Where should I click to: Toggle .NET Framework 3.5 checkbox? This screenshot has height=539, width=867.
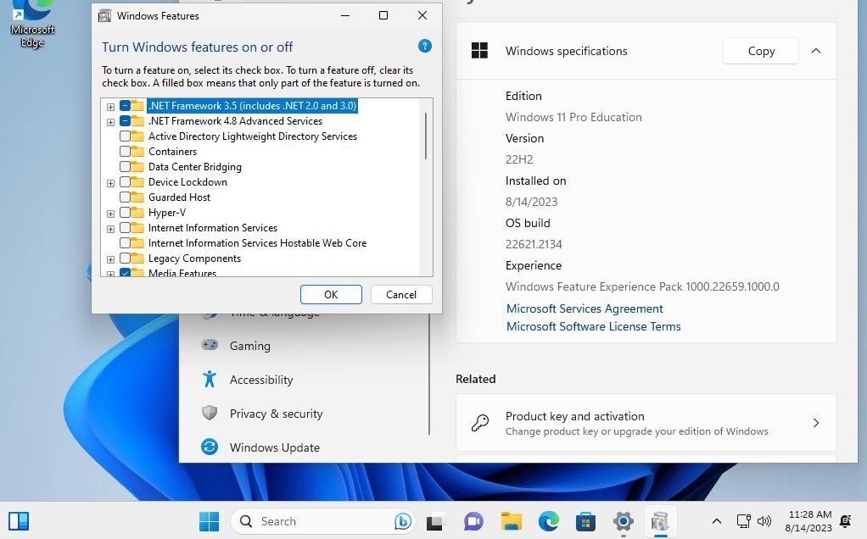click(x=125, y=105)
